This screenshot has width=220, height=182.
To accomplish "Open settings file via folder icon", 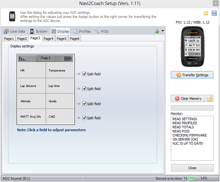I will pyautogui.click(x=206, y=13).
